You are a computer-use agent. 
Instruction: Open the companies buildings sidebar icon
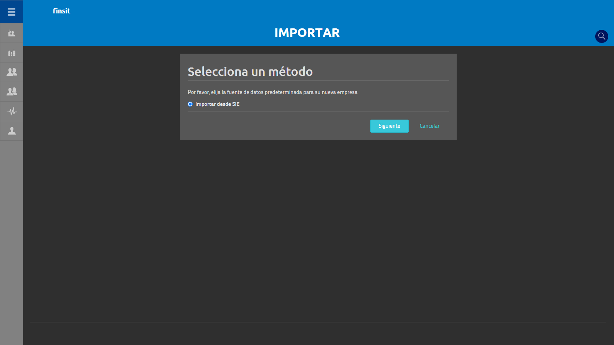[x=12, y=53]
